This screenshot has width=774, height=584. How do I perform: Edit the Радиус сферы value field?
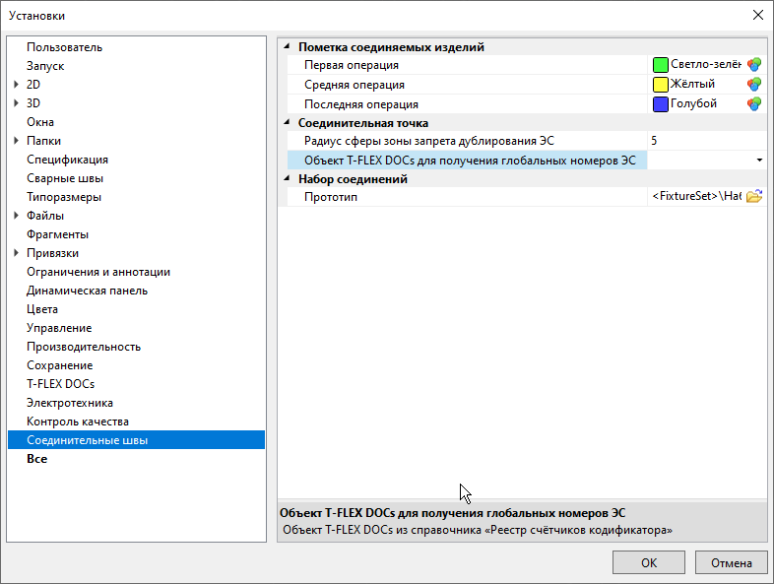pos(705,141)
